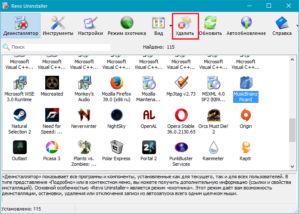
Task: Choose the Origin application icon
Action: point(246,115)
